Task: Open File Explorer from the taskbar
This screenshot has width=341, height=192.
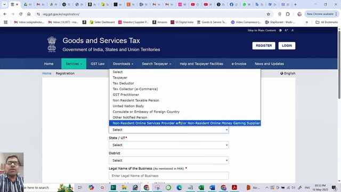Action: [x=124, y=187]
